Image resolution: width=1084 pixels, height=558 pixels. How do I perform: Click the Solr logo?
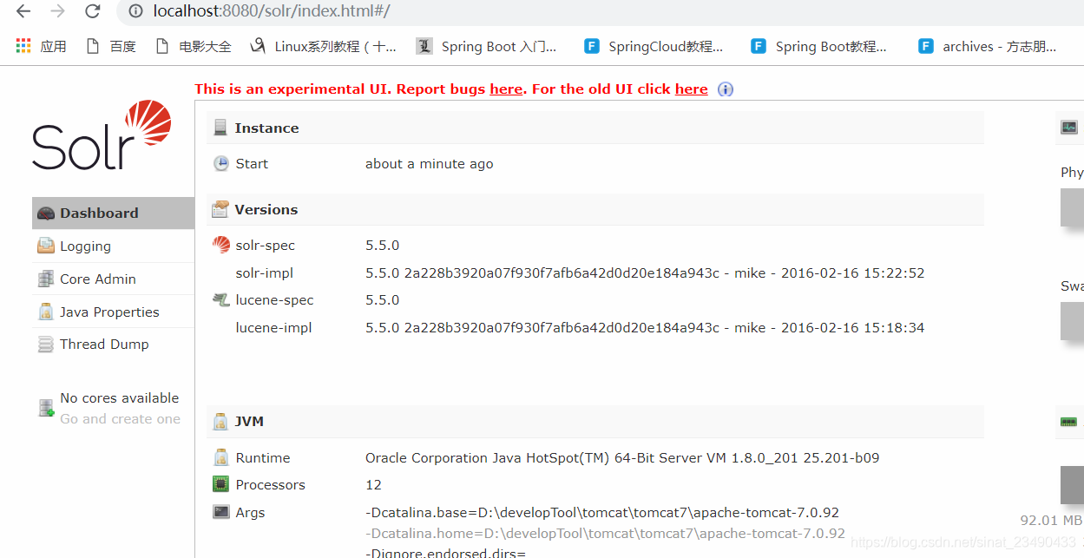click(x=102, y=135)
